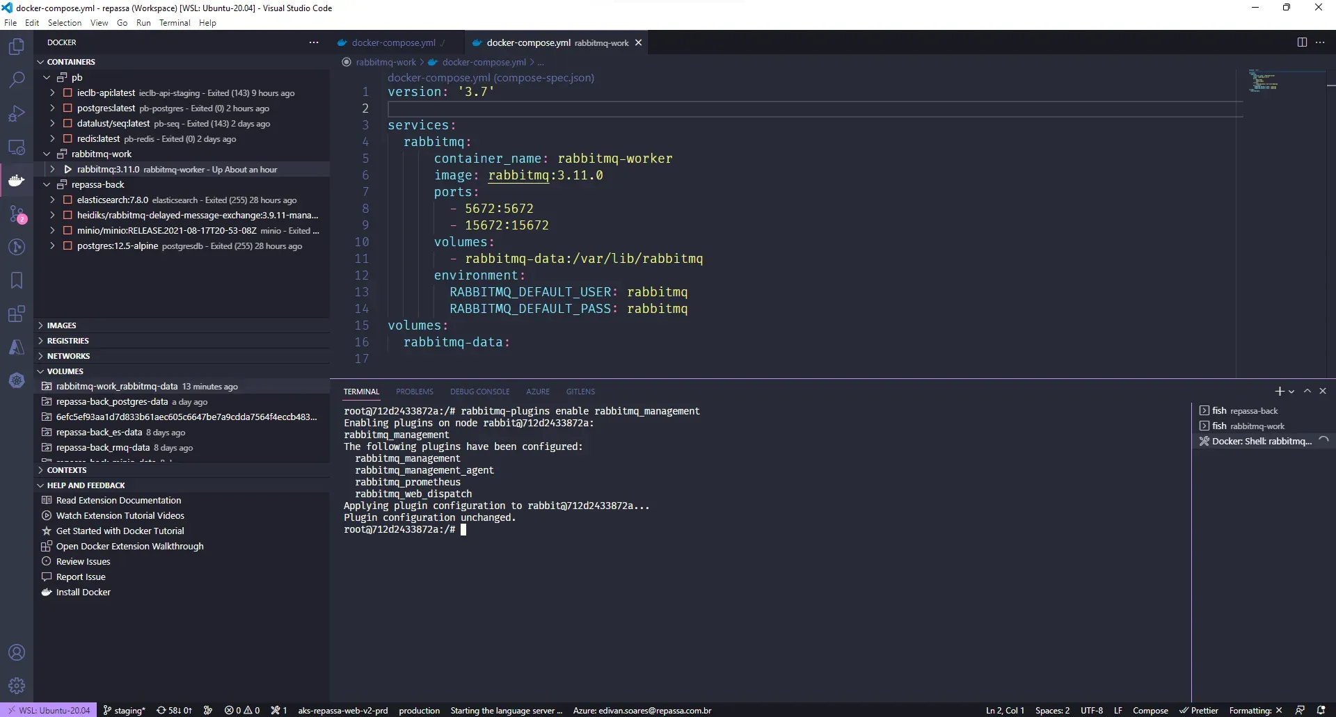Select the postgres:latest pb-postgres container
The width and height of the screenshot is (1336, 717).
[x=182, y=108]
